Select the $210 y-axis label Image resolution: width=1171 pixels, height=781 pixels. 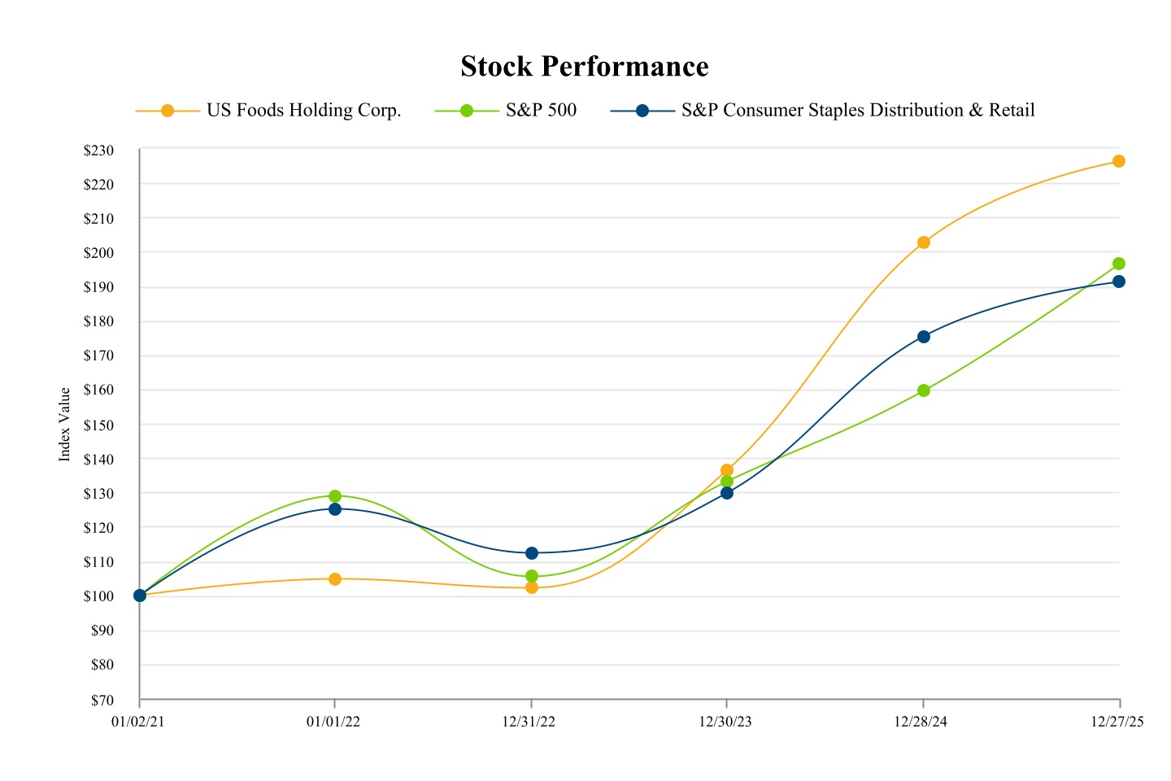point(98,219)
